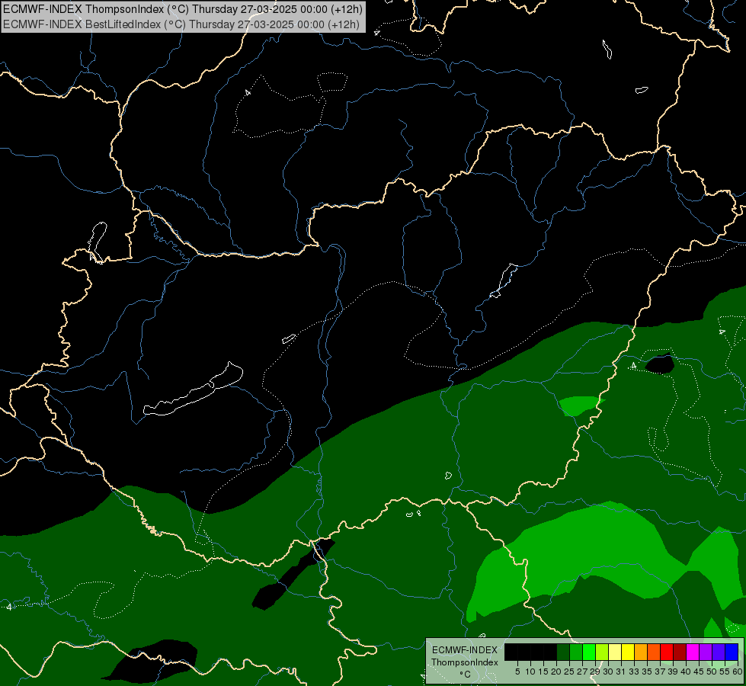Pick the dark red 39–40 legend swatch
Image resolution: width=746 pixels, height=686 pixels.
pos(680,652)
